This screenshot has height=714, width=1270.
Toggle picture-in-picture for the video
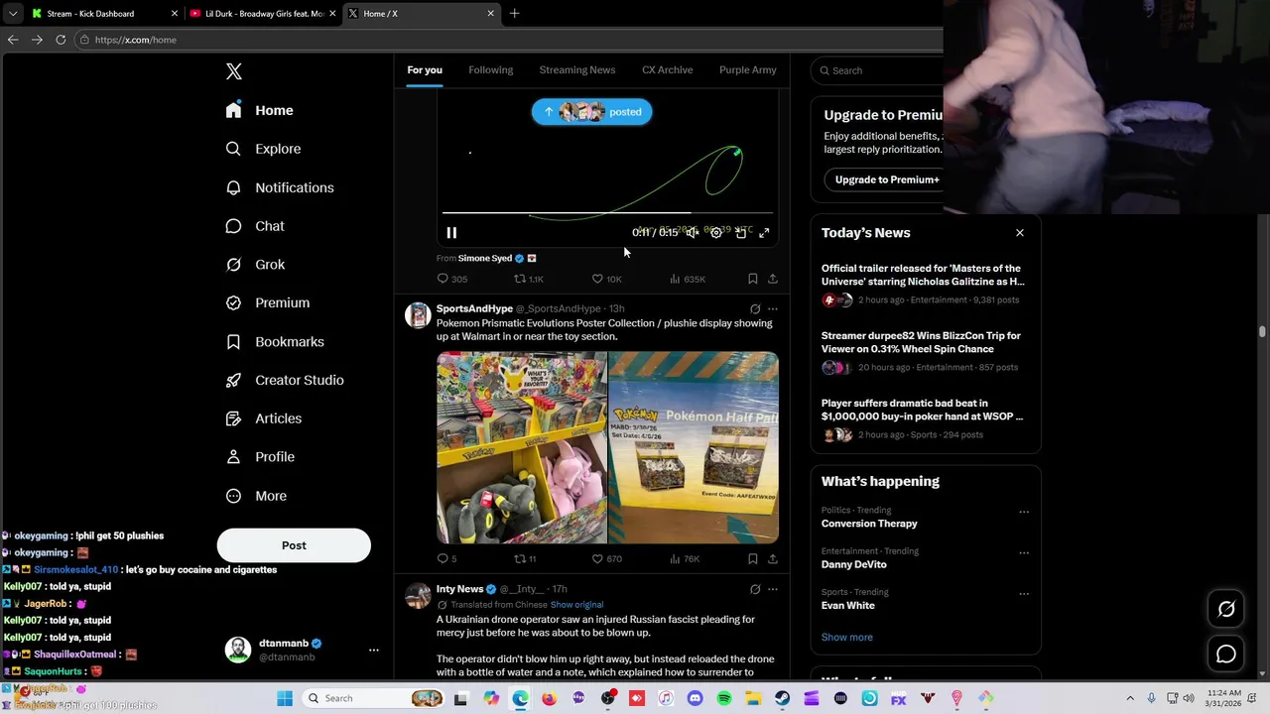pos(740,232)
